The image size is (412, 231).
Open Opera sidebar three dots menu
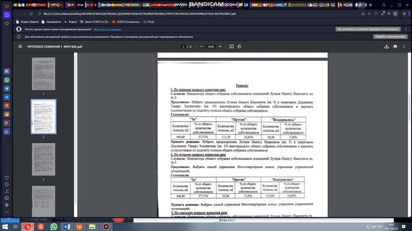pos(7,212)
